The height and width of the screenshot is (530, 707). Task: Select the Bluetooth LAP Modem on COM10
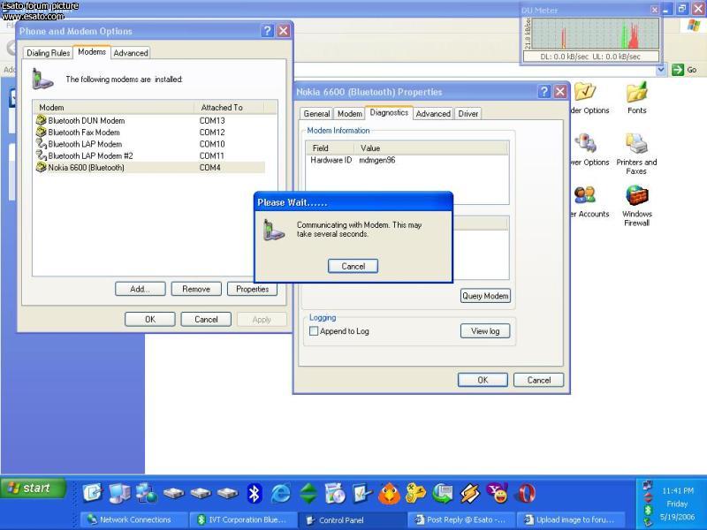click(149, 144)
